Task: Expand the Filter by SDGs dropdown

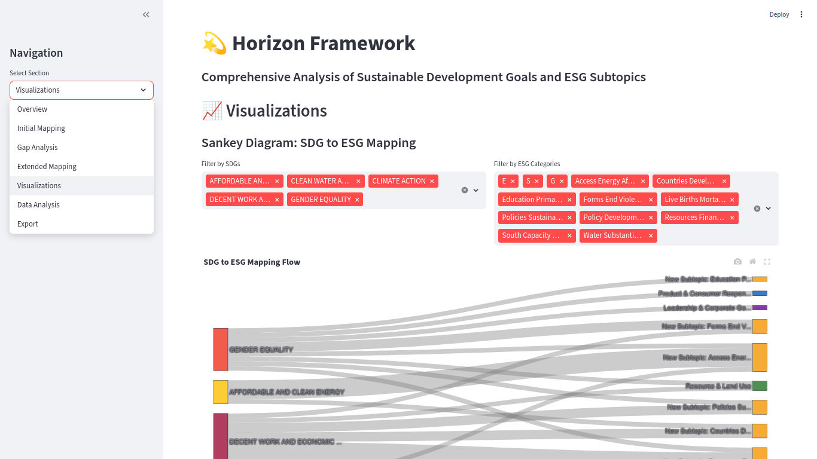Action: [x=476, y=190]
